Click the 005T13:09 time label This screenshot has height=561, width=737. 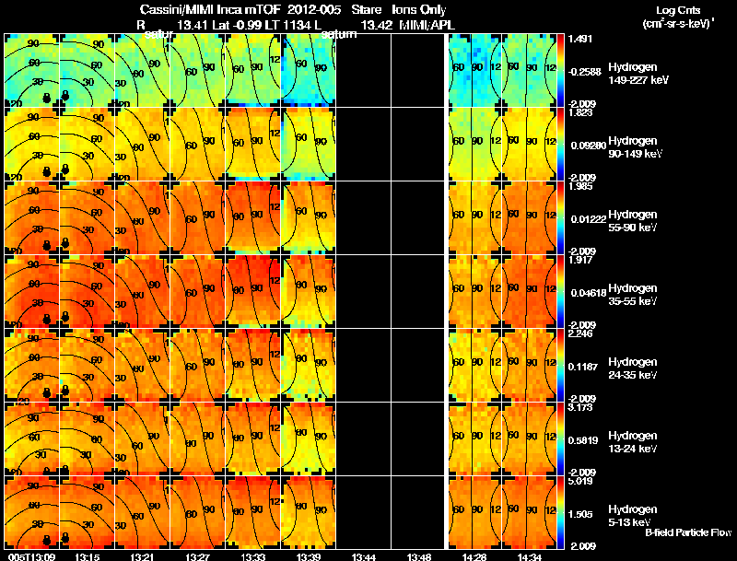(x=31, y=556)
